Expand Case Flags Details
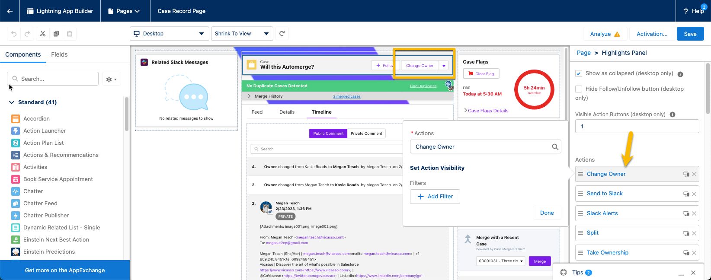This screenshot has height=280, width=711. point(486,111)
